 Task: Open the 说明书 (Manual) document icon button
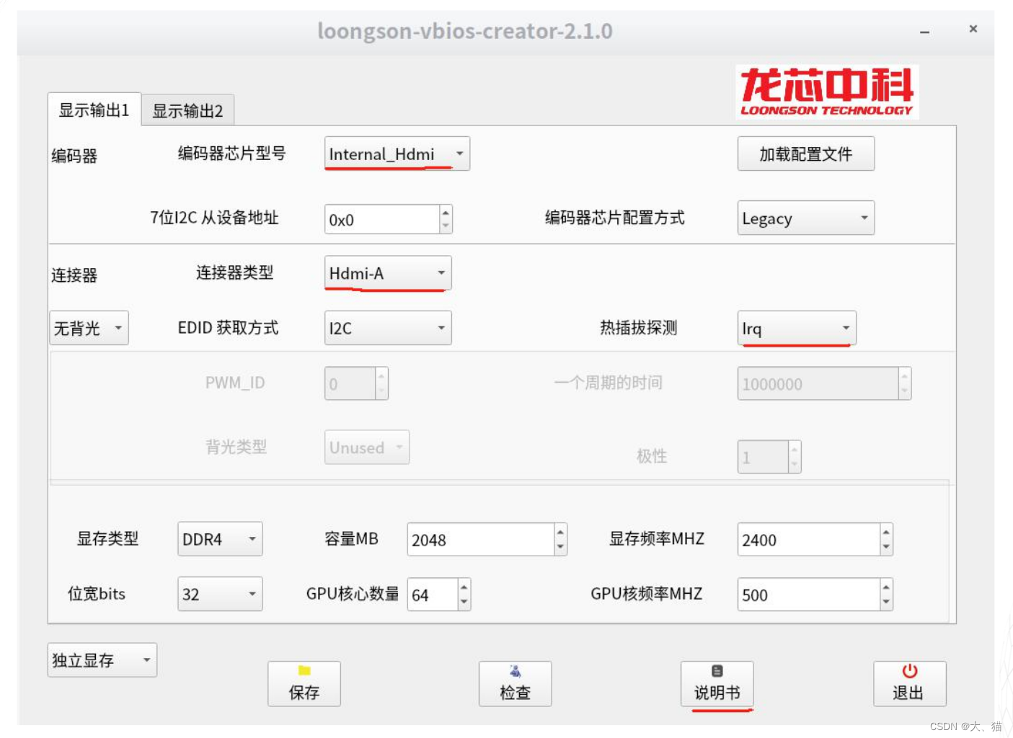(717, 683)
